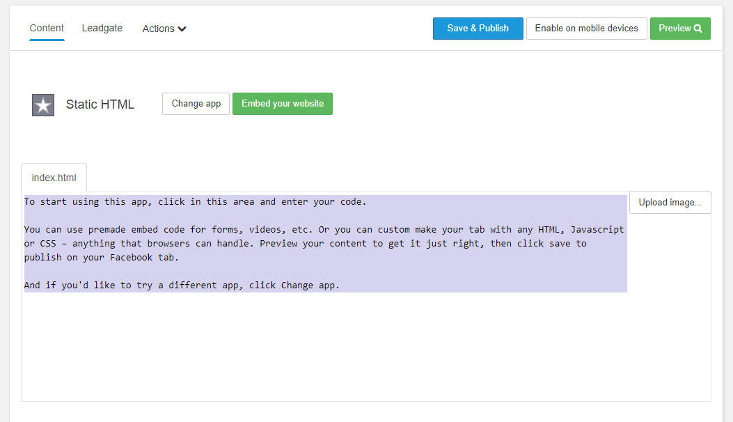Click the line 'And if you'd like to try a different app'
This screenshot has height=422, width=733.
[x=182, y=286]
